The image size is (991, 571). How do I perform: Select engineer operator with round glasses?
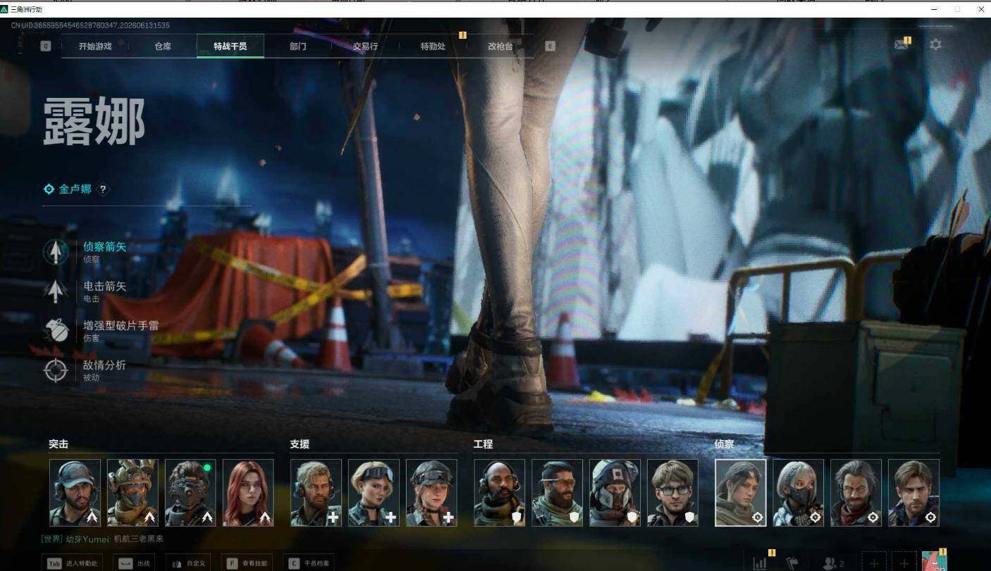click(x=673, y=493)
